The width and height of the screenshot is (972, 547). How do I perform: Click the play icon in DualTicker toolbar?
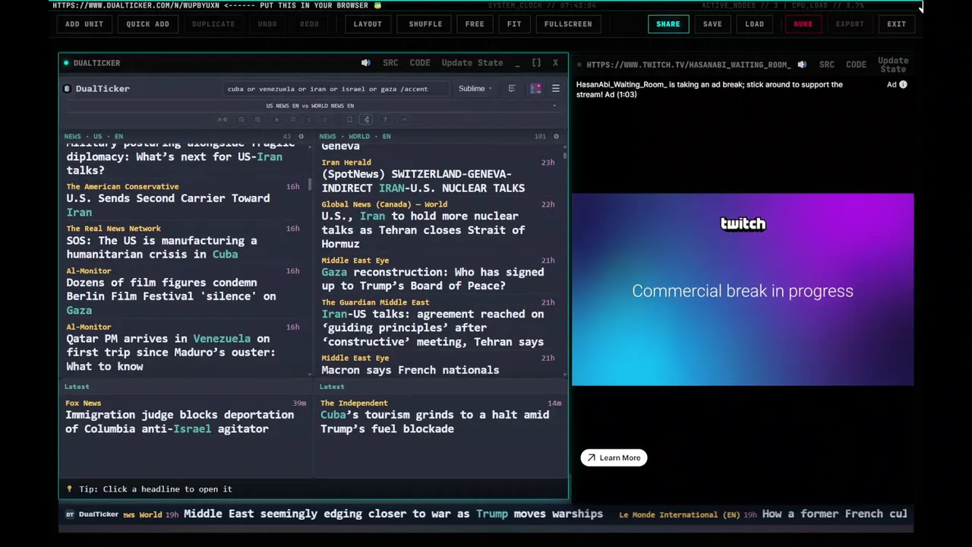click(276, 119)
